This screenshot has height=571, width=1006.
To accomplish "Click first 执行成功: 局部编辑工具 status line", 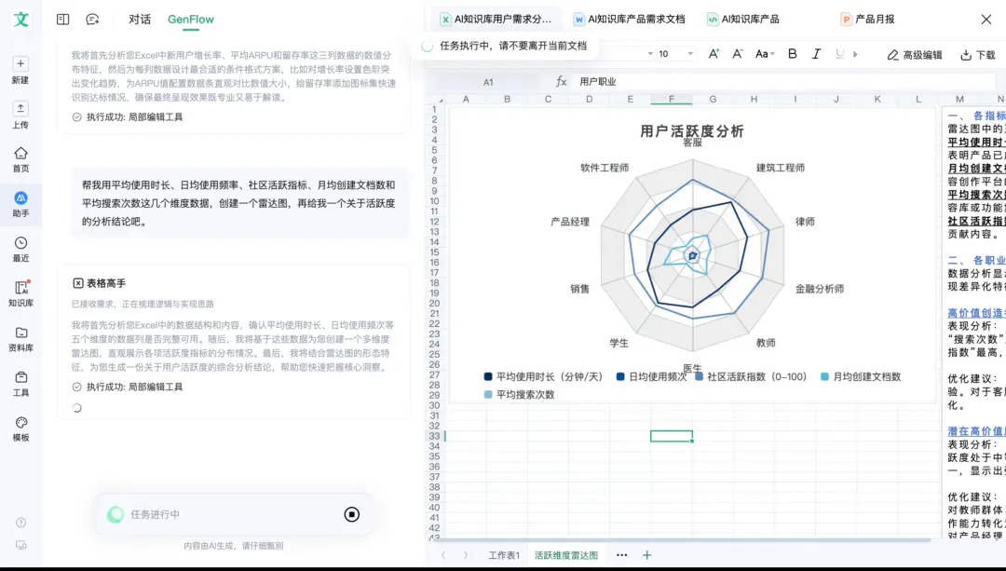I will point(128,116).
